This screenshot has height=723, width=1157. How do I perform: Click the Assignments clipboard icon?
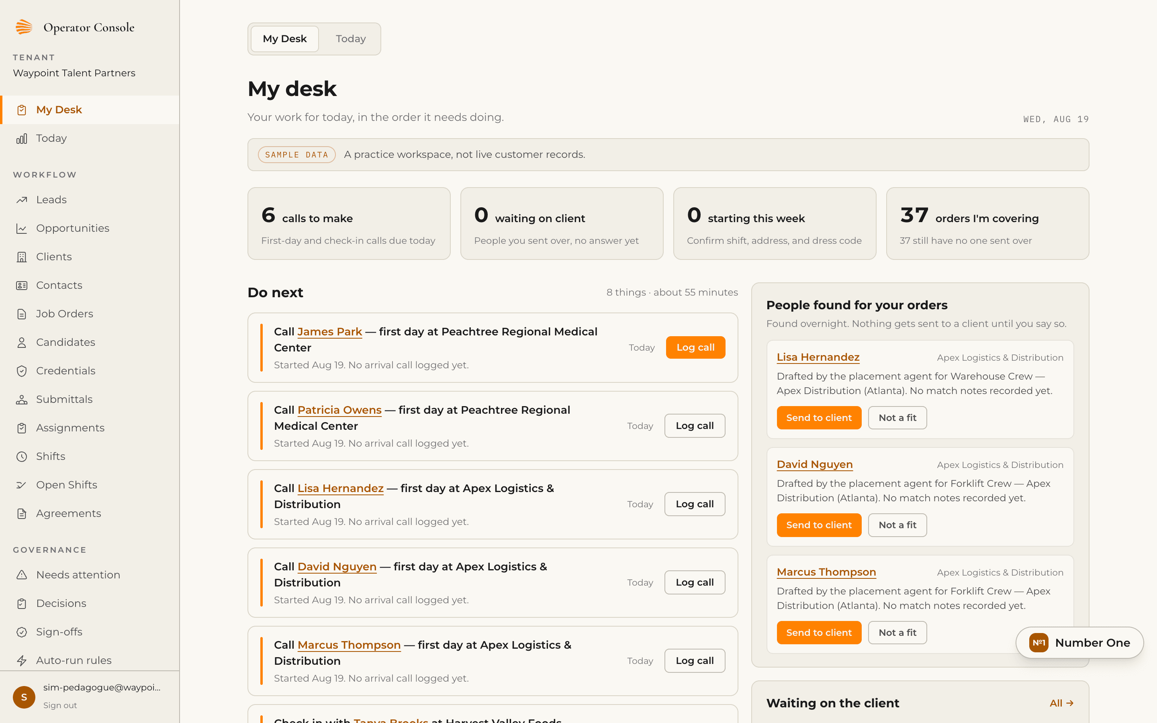click(22, 428)
